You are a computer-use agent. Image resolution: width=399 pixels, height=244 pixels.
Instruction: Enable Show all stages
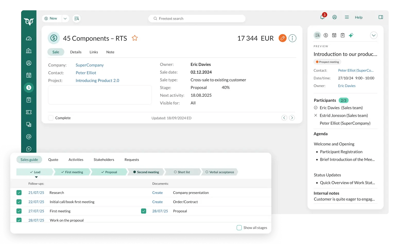[x=239, y=227]
